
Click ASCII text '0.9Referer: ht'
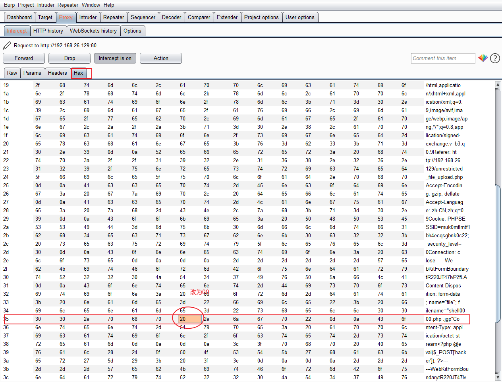(x=441, y=152)
